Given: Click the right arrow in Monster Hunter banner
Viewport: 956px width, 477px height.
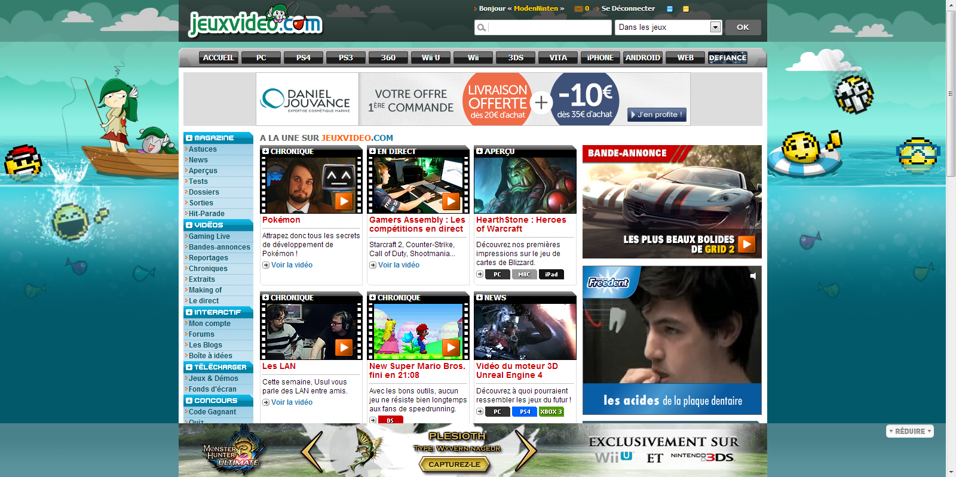Looking at the screenshot, I should pyautogui.click(x=526, y=452).
